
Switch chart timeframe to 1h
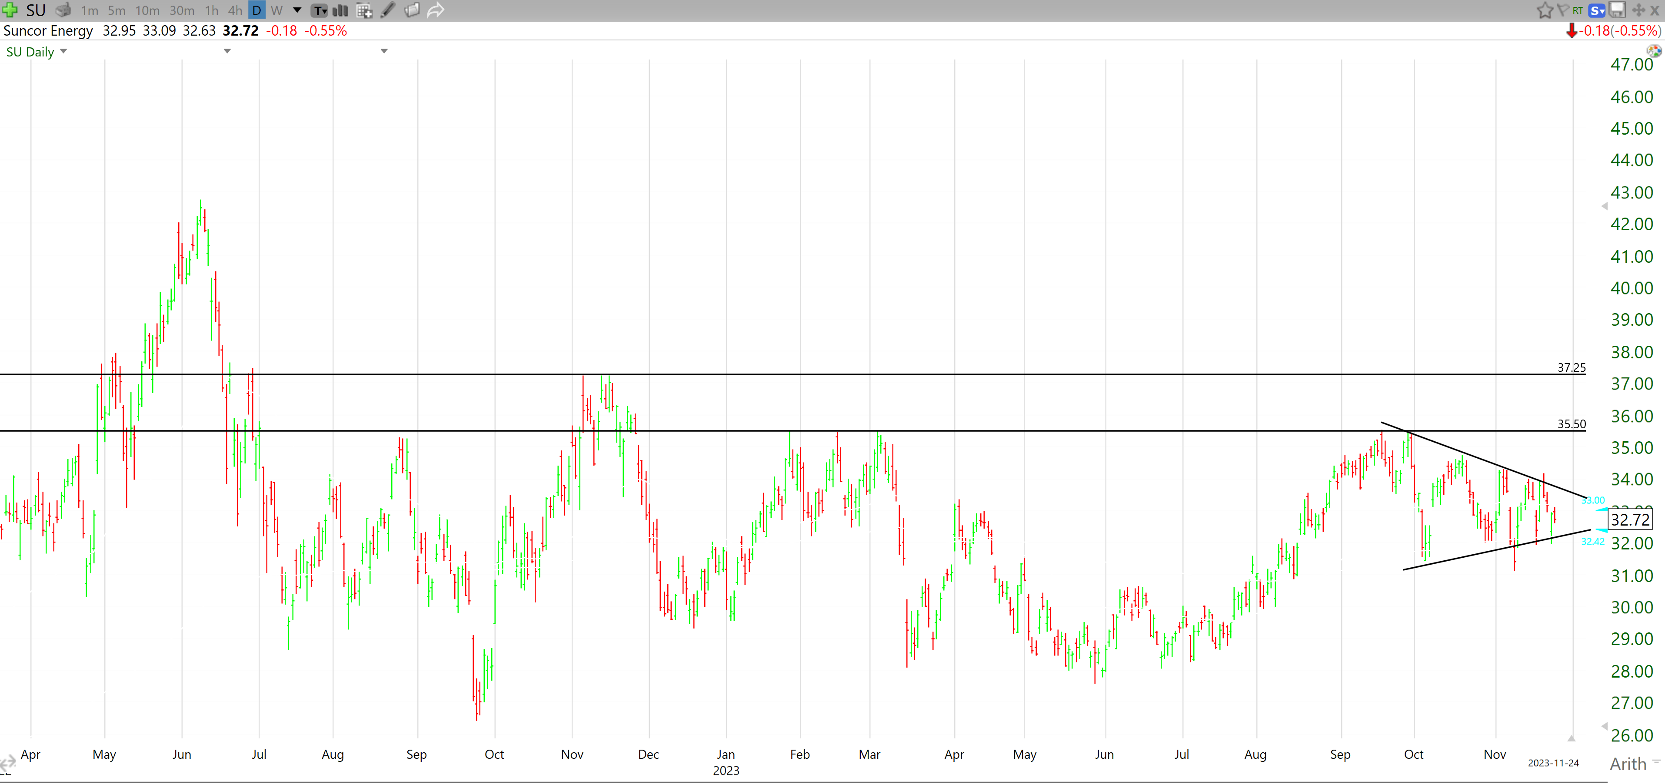[211, 10]
